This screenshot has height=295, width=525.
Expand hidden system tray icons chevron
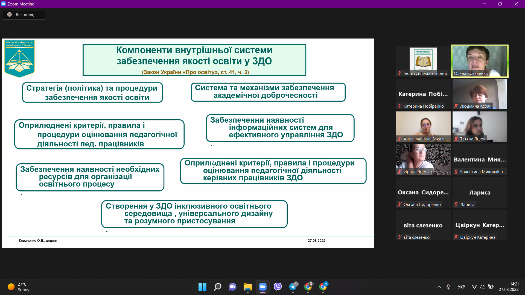[x=439, y=287]
